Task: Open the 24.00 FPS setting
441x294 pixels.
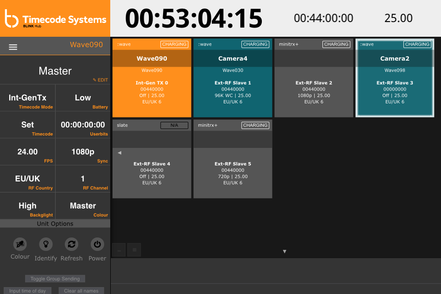Action: tap(28, 152)
